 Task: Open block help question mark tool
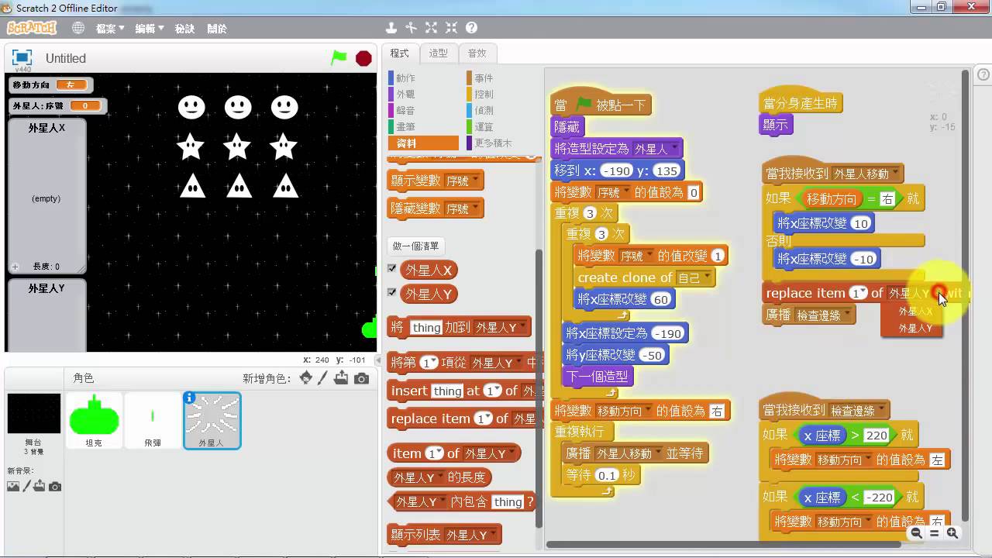(471, 28)
